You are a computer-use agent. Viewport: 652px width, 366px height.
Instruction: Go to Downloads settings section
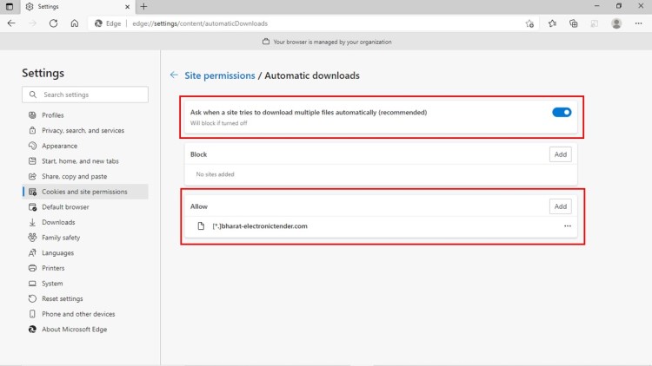coord(58,222)
